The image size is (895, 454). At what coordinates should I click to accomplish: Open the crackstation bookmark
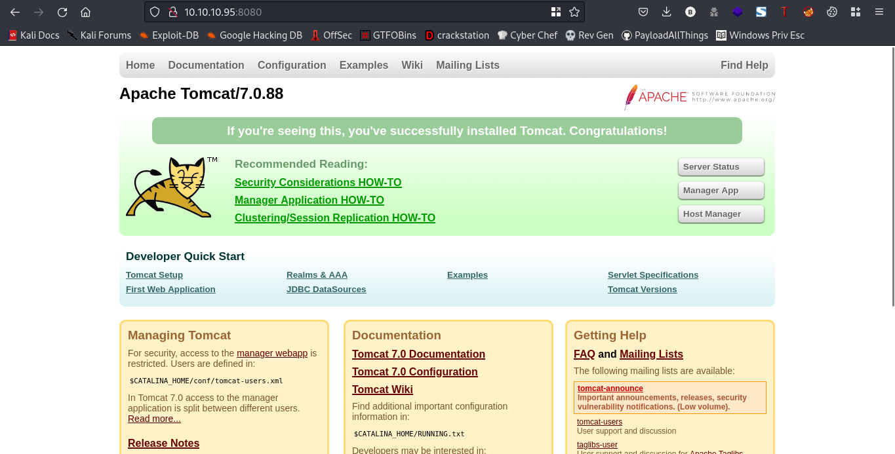pyautogui.click(x=457, y=35)
